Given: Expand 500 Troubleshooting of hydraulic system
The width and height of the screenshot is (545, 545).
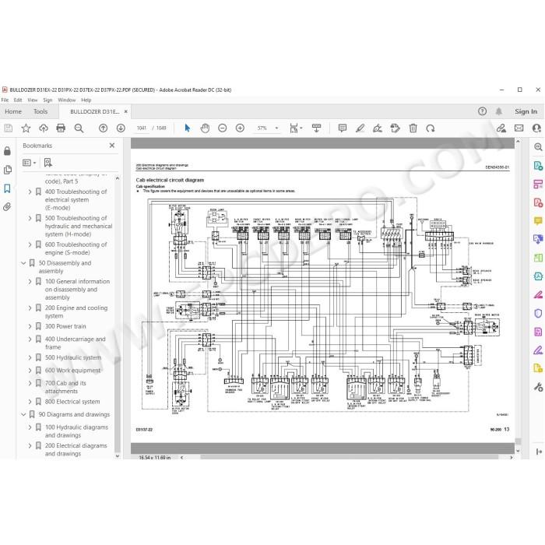Looking at the screenshot, I should point(30,218).
